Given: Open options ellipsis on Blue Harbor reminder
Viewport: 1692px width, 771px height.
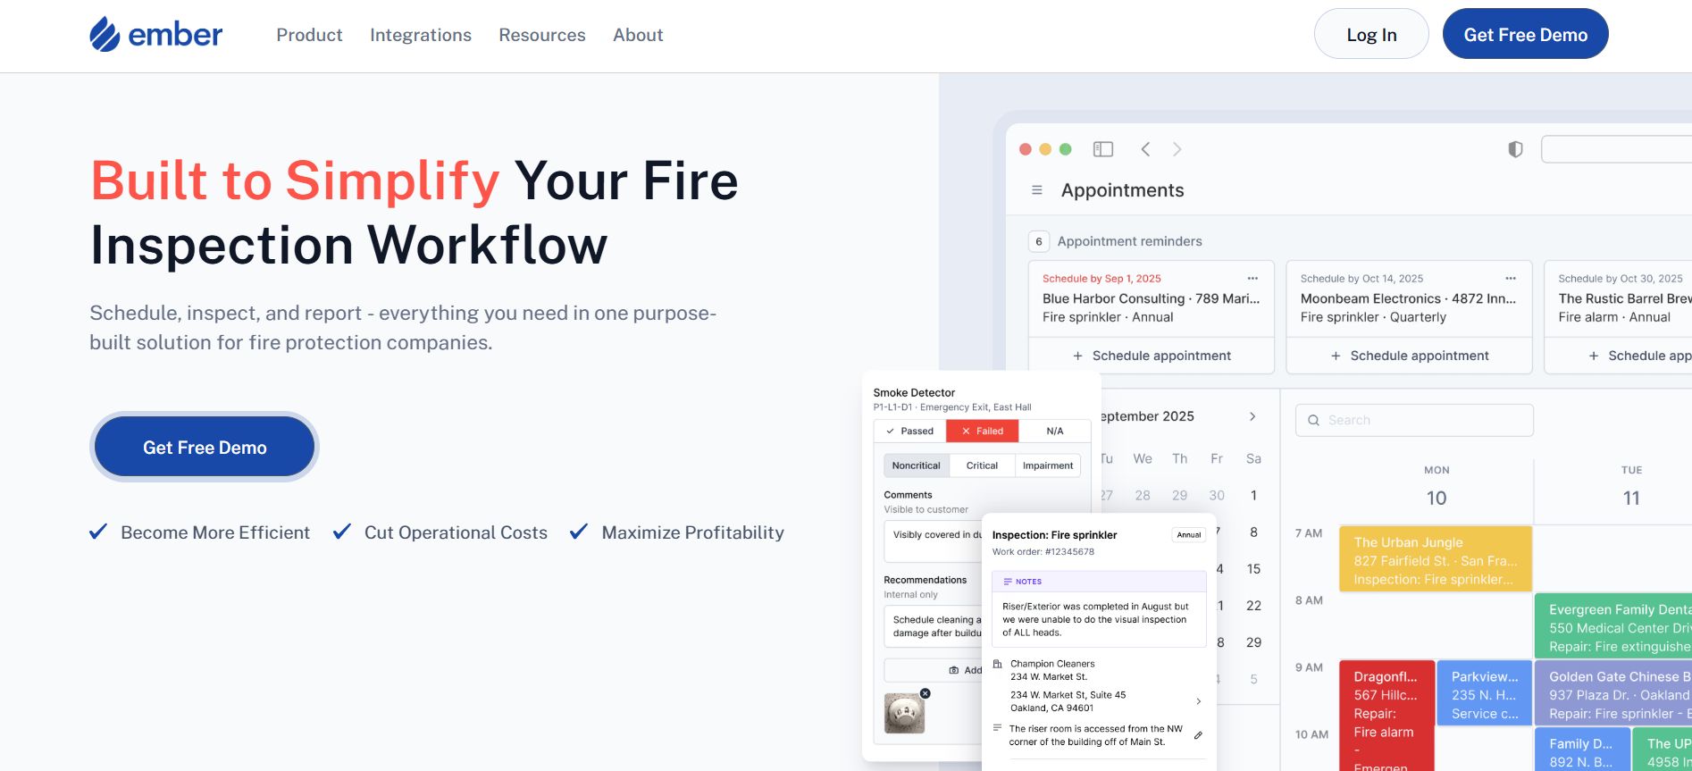Looking at the screenshot, I should [1252, 278].
